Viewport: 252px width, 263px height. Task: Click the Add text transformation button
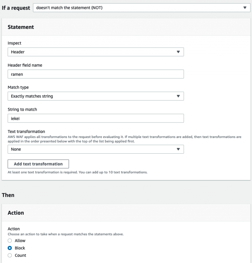click(x=38, y=164)
